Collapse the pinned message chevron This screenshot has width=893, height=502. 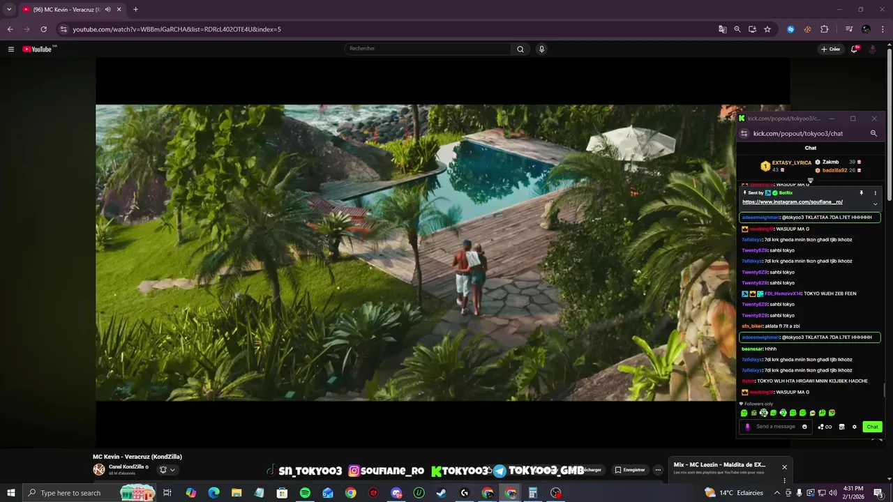coord(876,204)
